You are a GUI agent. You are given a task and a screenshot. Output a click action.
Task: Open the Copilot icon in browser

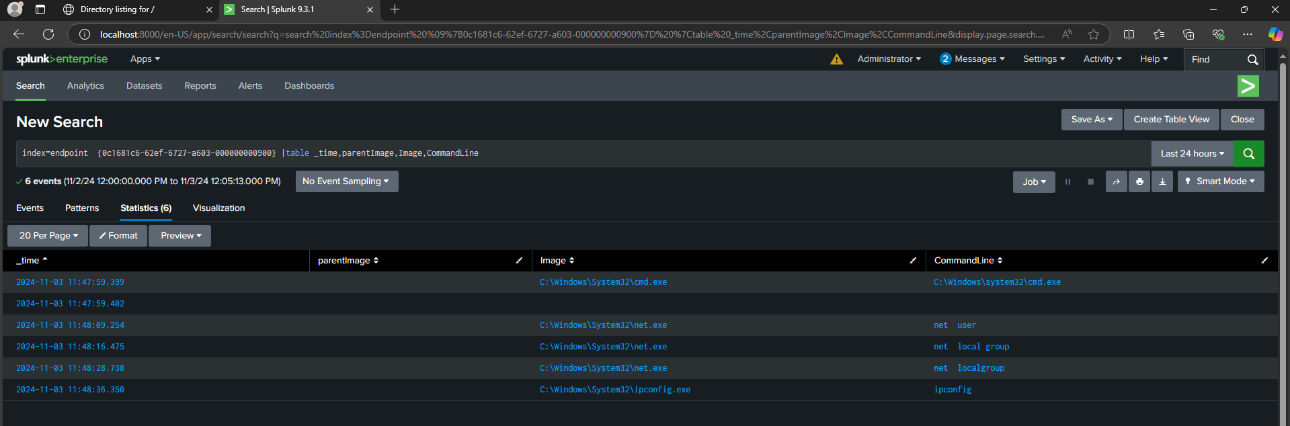[x=1275, y=34]
